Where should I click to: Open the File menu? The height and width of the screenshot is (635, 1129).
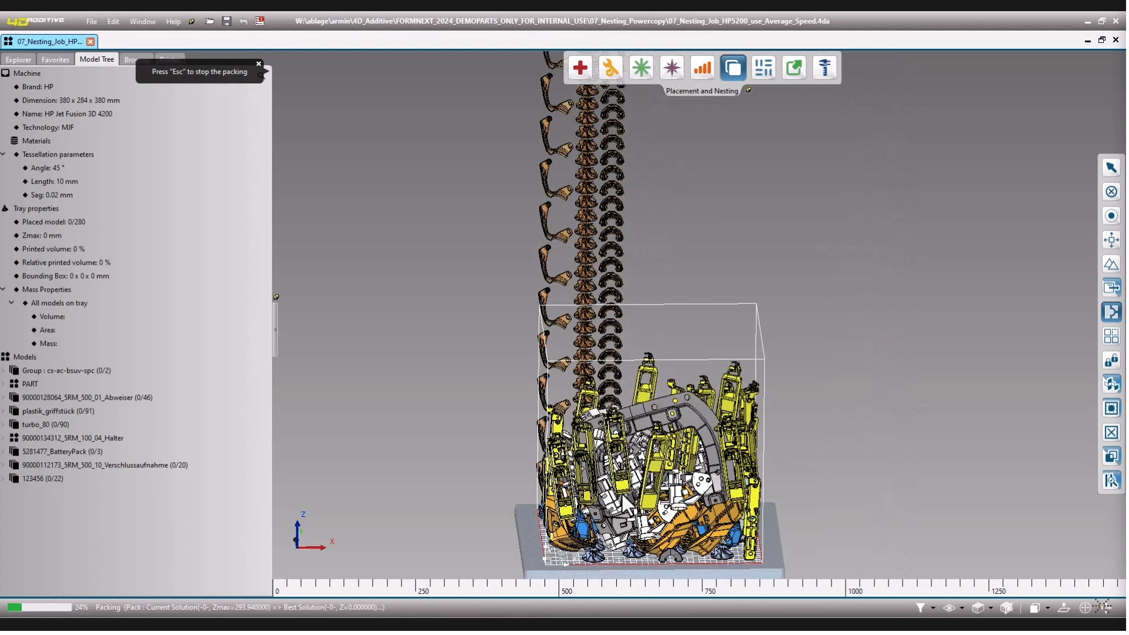(91, 22)
